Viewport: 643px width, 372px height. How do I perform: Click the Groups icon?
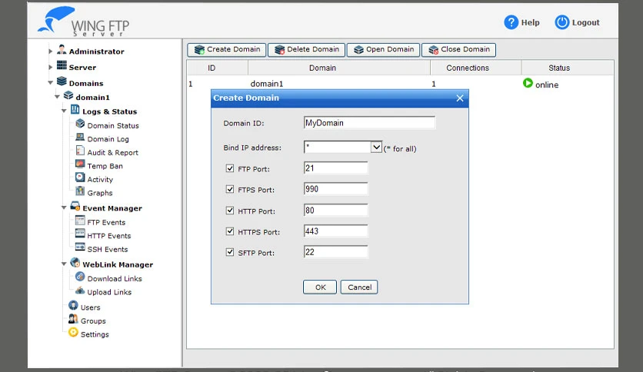point(73,319)
